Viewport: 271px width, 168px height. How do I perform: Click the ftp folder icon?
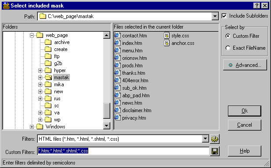pyautogui.click(x=48, y=56)
